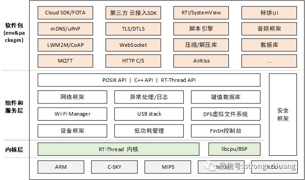Select the AirKiss package block

pyautogui.click(x=201, y=61)
